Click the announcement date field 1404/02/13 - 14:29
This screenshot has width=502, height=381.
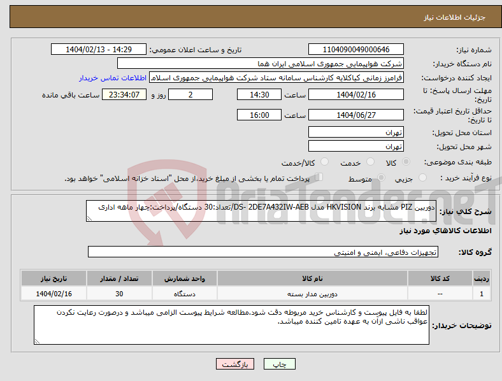coord(99,49)
